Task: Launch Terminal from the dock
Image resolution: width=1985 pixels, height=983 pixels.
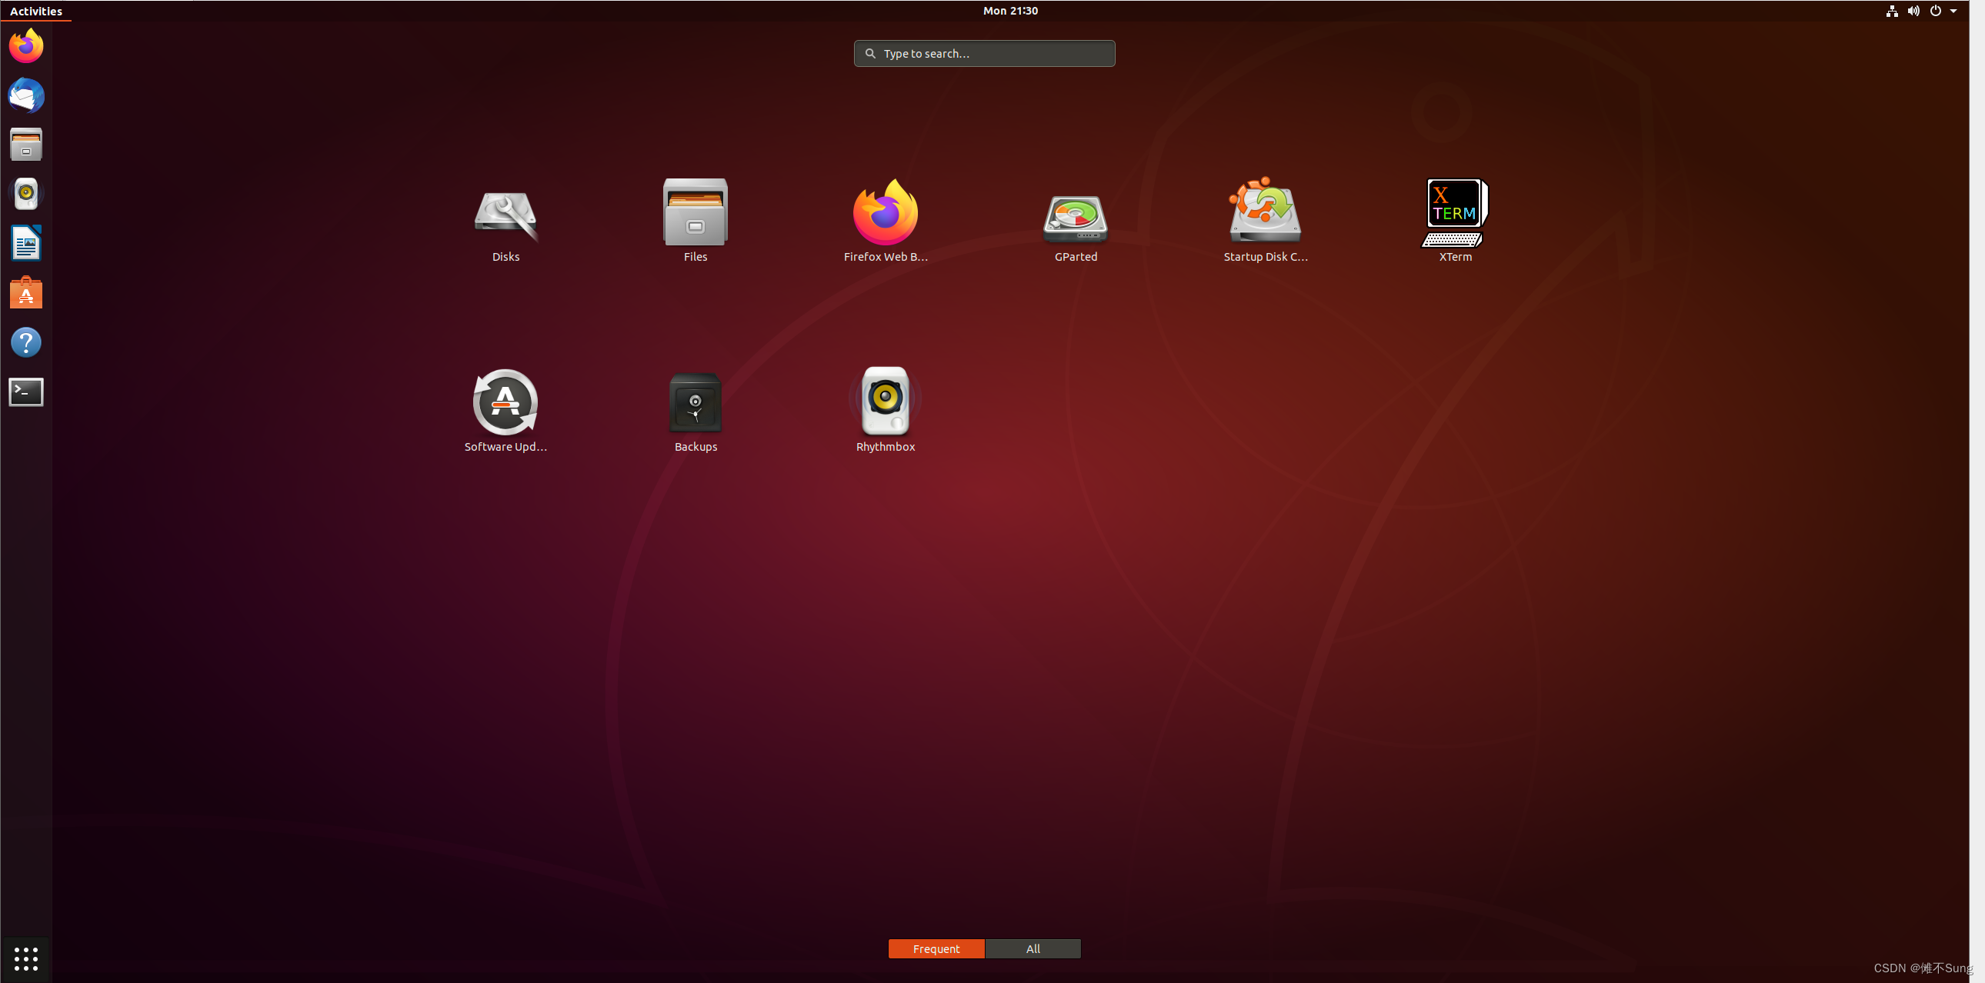Action: tap(26, 392)
